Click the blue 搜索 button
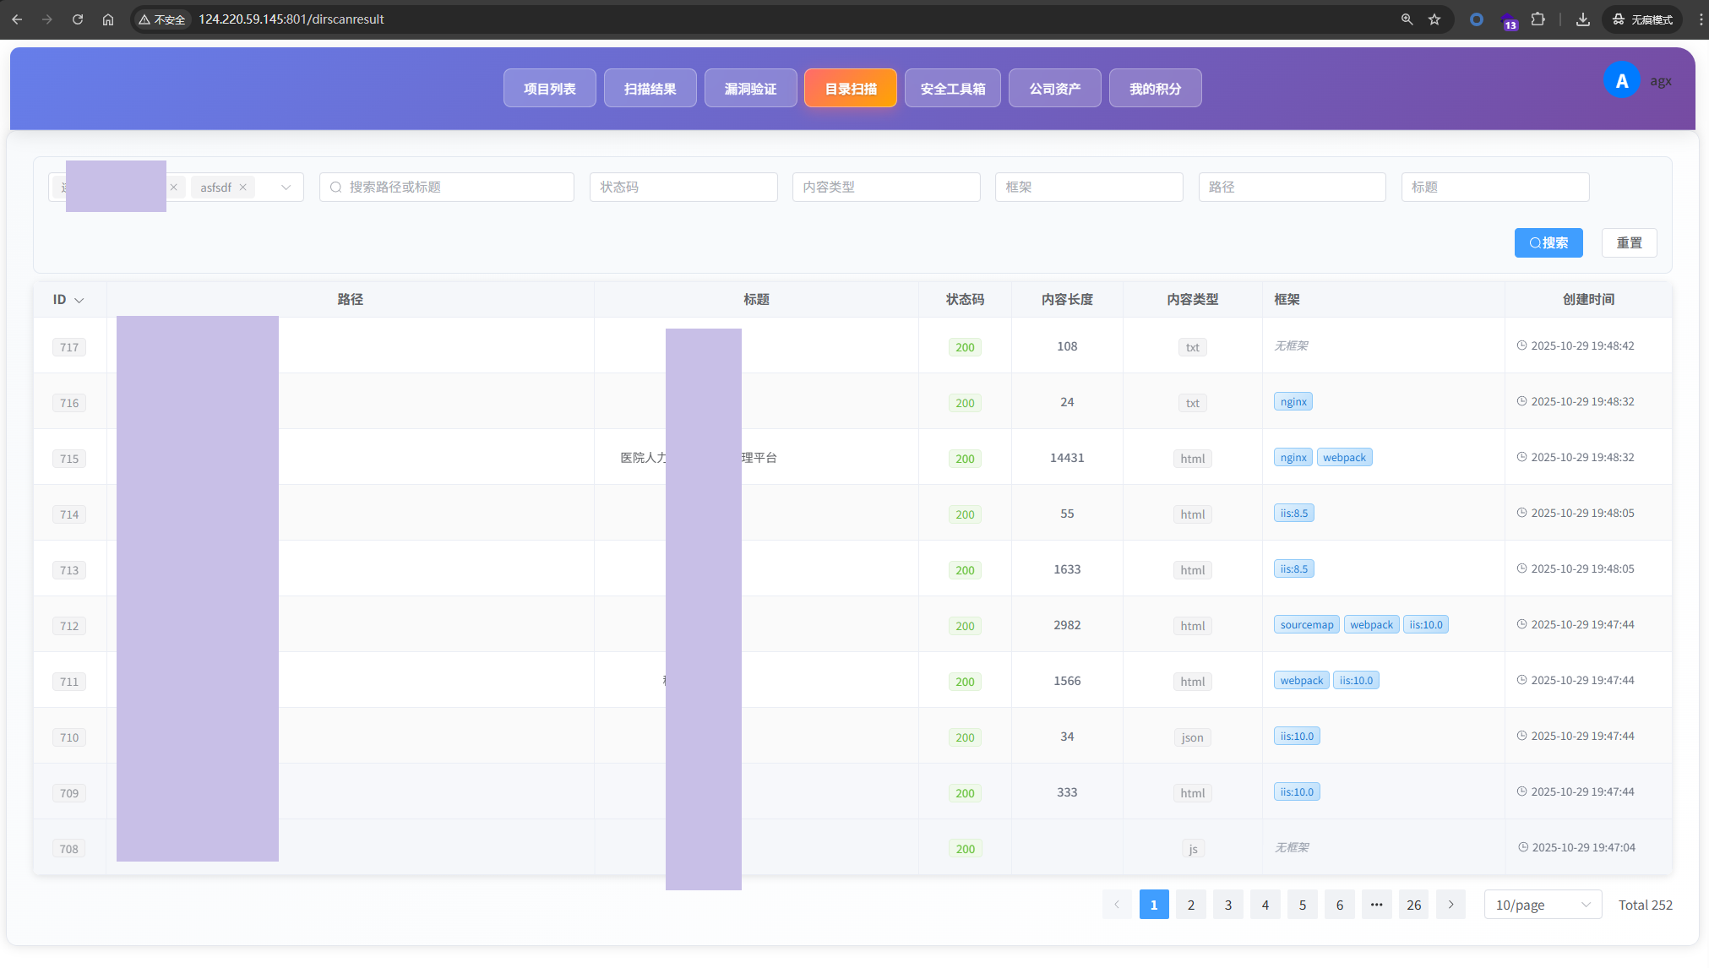This screenshot has height=968, width=1709. point(1548,243)
